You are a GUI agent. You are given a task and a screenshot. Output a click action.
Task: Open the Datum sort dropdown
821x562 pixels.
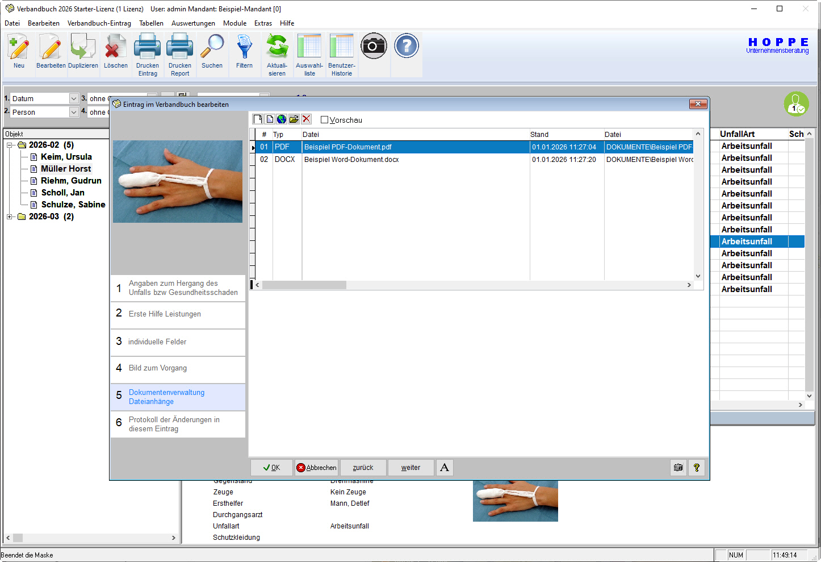tap(73, 99)
